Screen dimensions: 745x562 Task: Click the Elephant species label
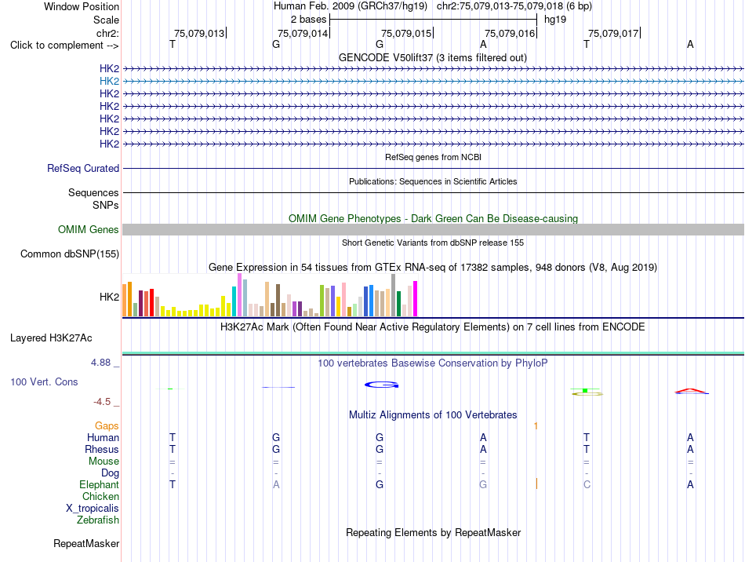click(x=100, y=484)
